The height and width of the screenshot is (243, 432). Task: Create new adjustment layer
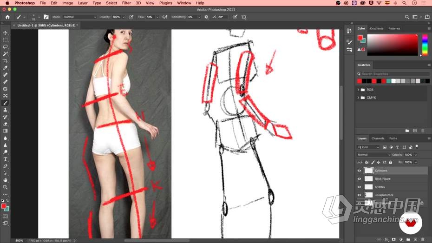click(x=401, y=240)
